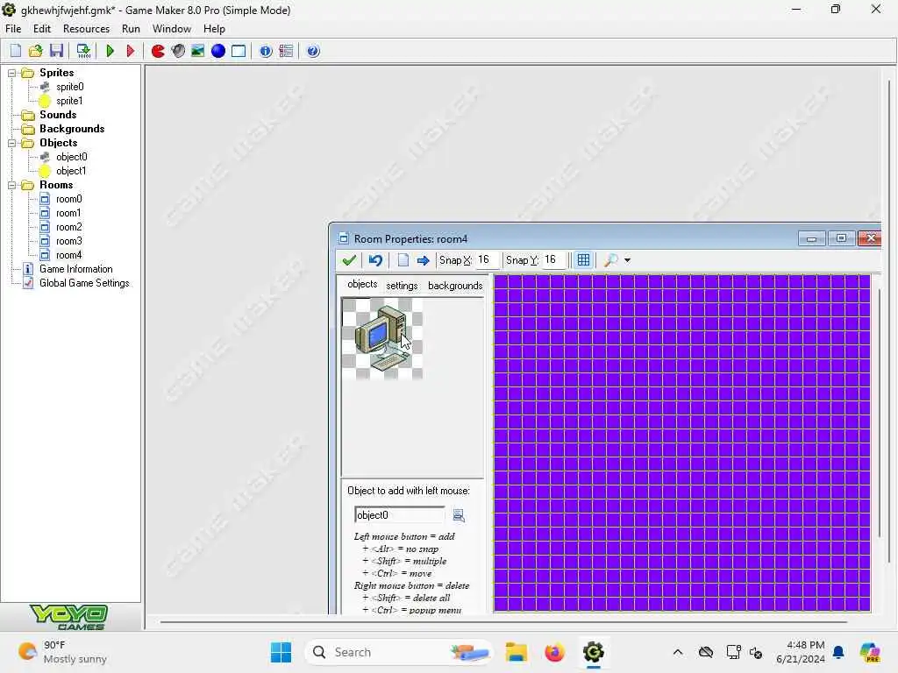Click the room's vertical scrollbar
Image resolution: width=898 pixels, height=673 pixels.
click(879, 412)
